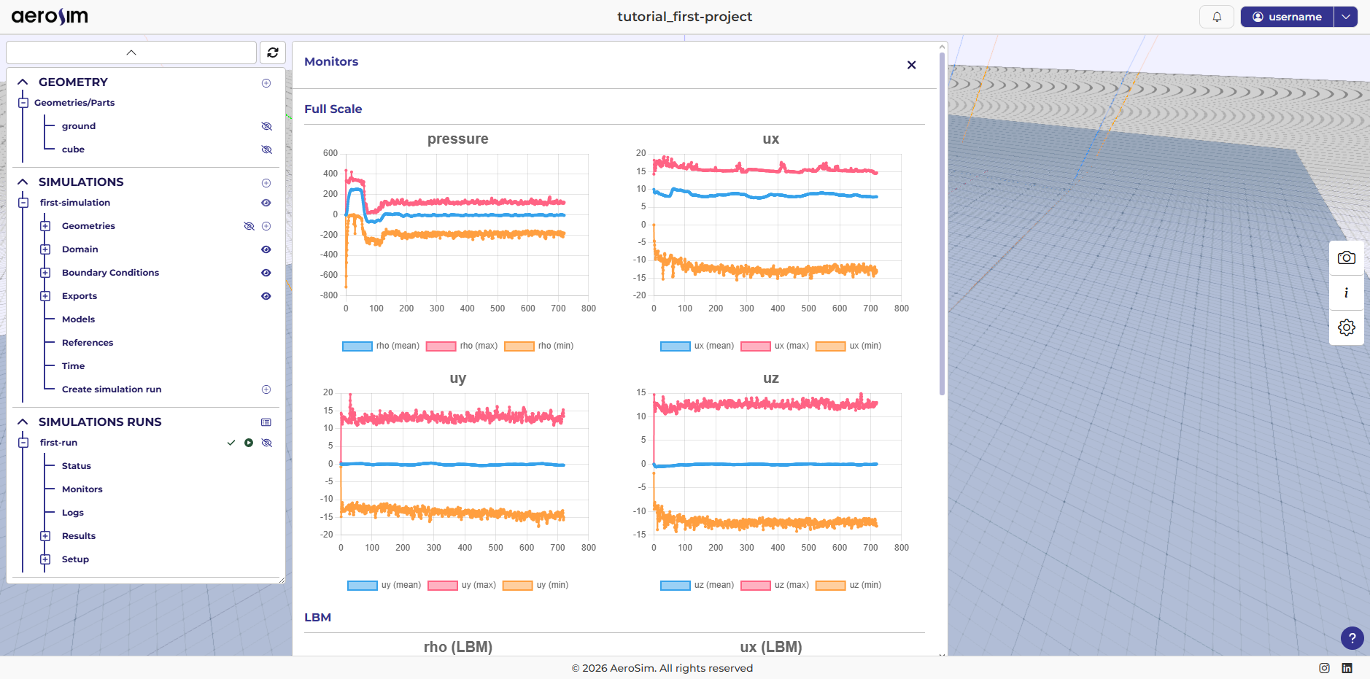Take a screenshot with camera icon

click(1346, 258)
